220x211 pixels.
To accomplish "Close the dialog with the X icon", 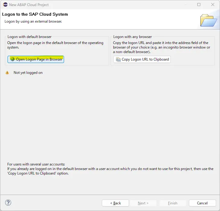I will point(213,5).
